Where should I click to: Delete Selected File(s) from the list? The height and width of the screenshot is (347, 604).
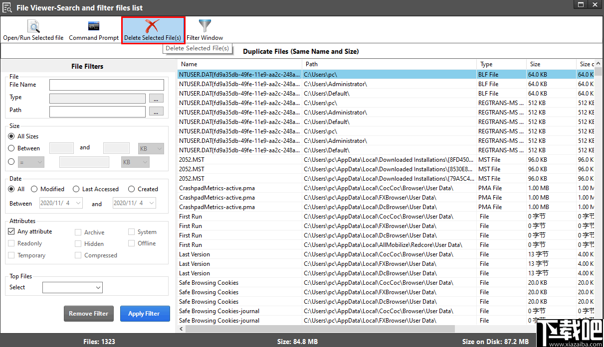pyautogui.click(x=153, y=30)
